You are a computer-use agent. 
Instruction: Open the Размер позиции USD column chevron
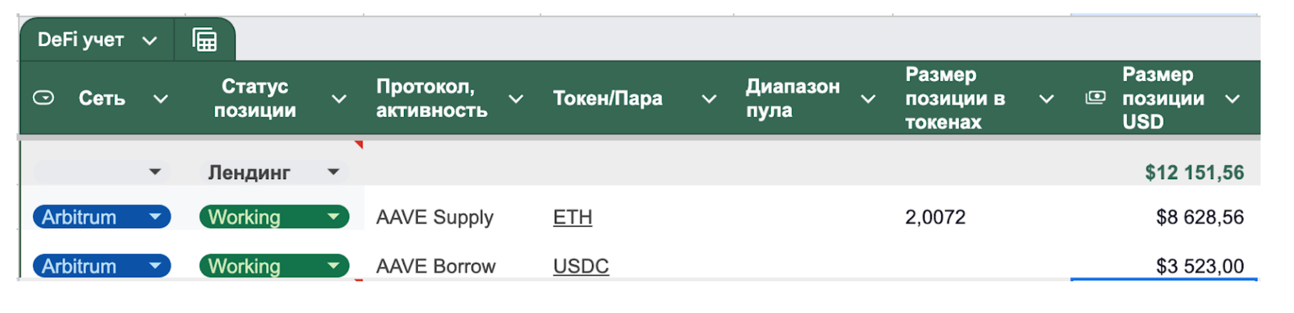point(1233,99)
